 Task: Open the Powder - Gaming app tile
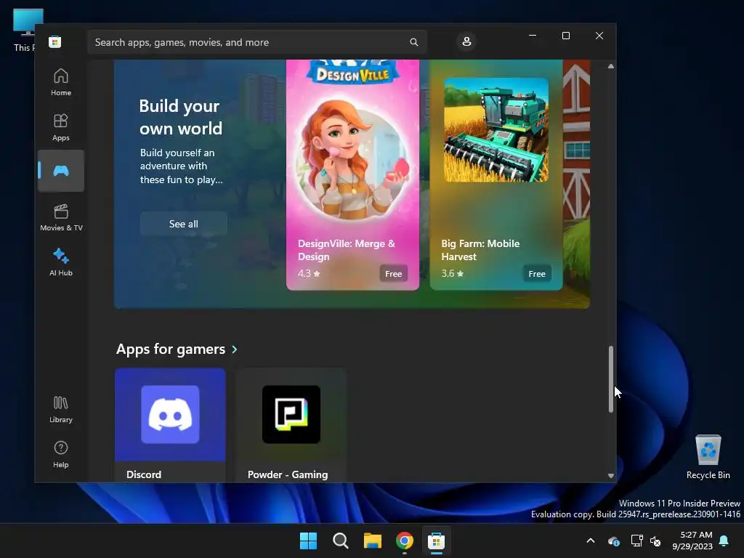[291, 425]
